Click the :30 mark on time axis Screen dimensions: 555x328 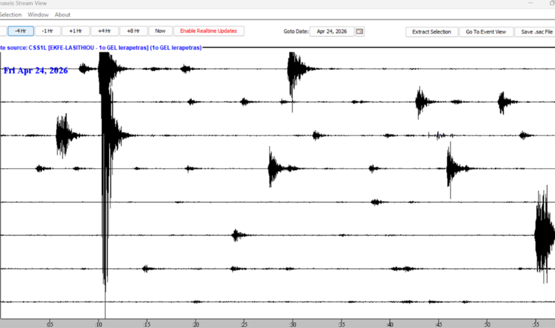pos(292,323)
